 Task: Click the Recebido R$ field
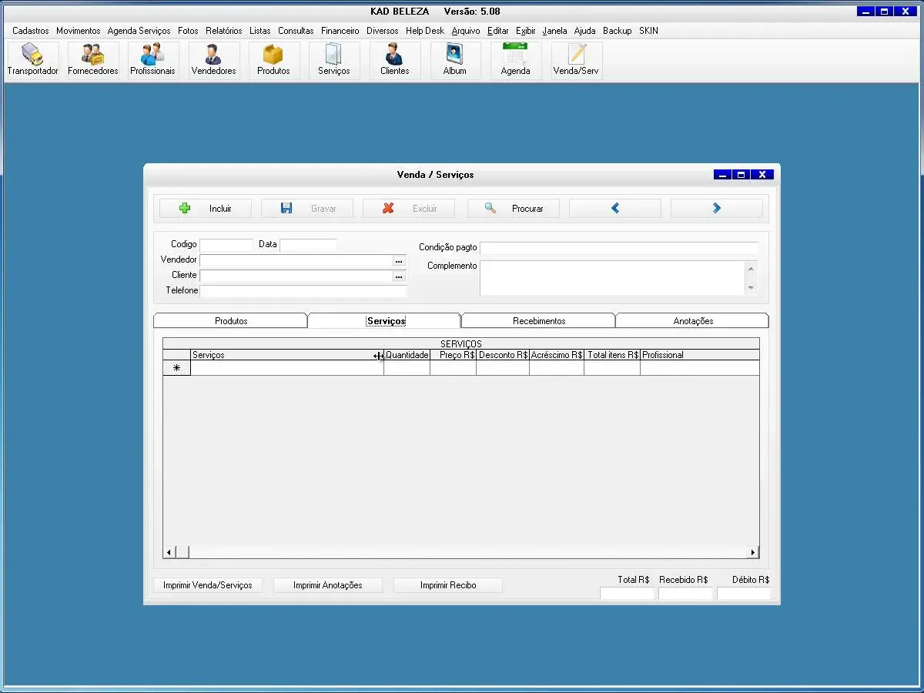(x=685, y=594)
